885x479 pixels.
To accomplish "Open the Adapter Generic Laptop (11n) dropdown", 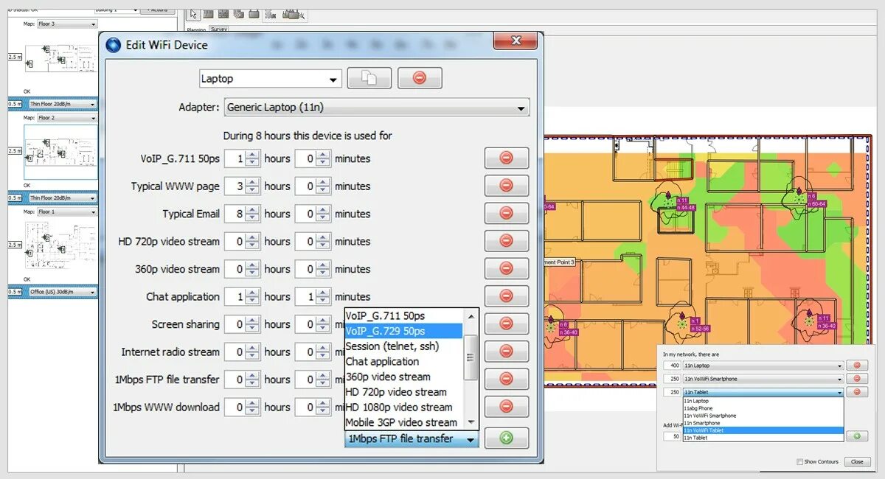I will pyautogui.click(x=377, y=108).
